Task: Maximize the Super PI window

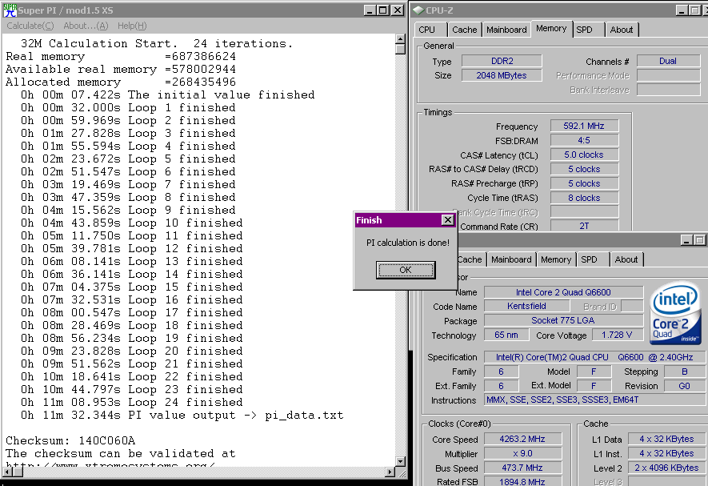Action: click(383, 10)
